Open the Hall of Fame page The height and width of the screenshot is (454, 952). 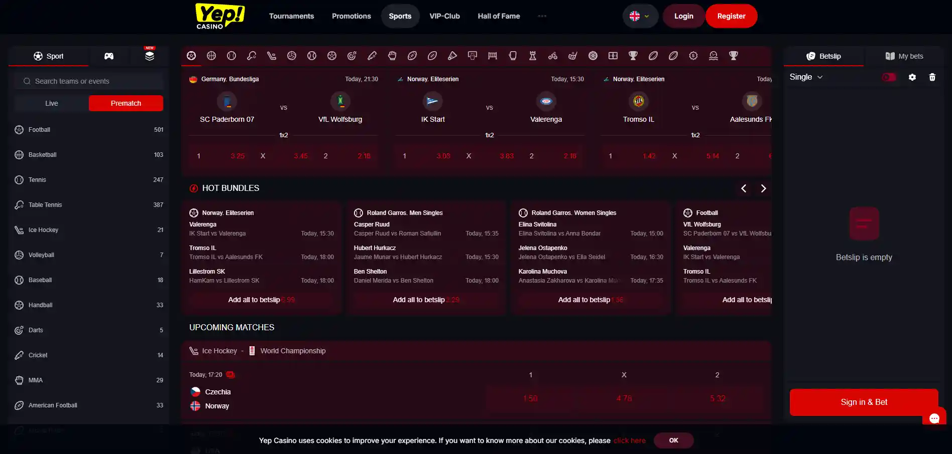coord(499,16)
